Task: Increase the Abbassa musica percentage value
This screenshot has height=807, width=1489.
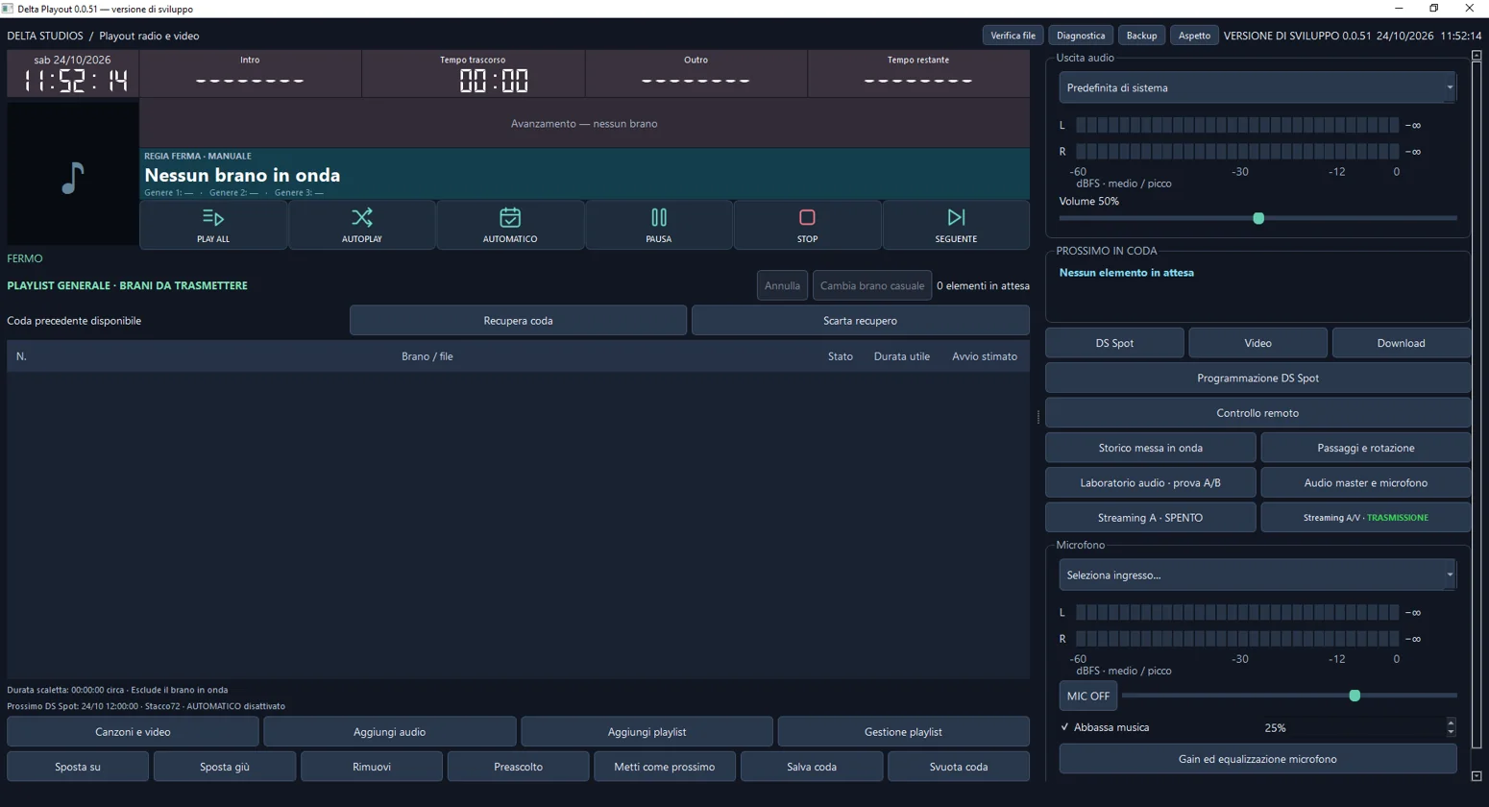Action: pyautogui.click(x=1451, y=722)
